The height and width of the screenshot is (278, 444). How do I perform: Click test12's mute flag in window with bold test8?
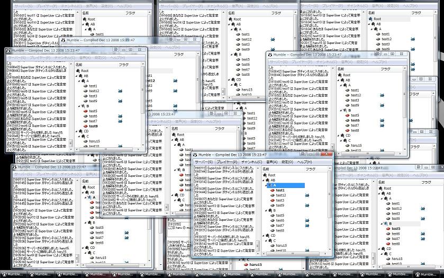pos(120,91)
